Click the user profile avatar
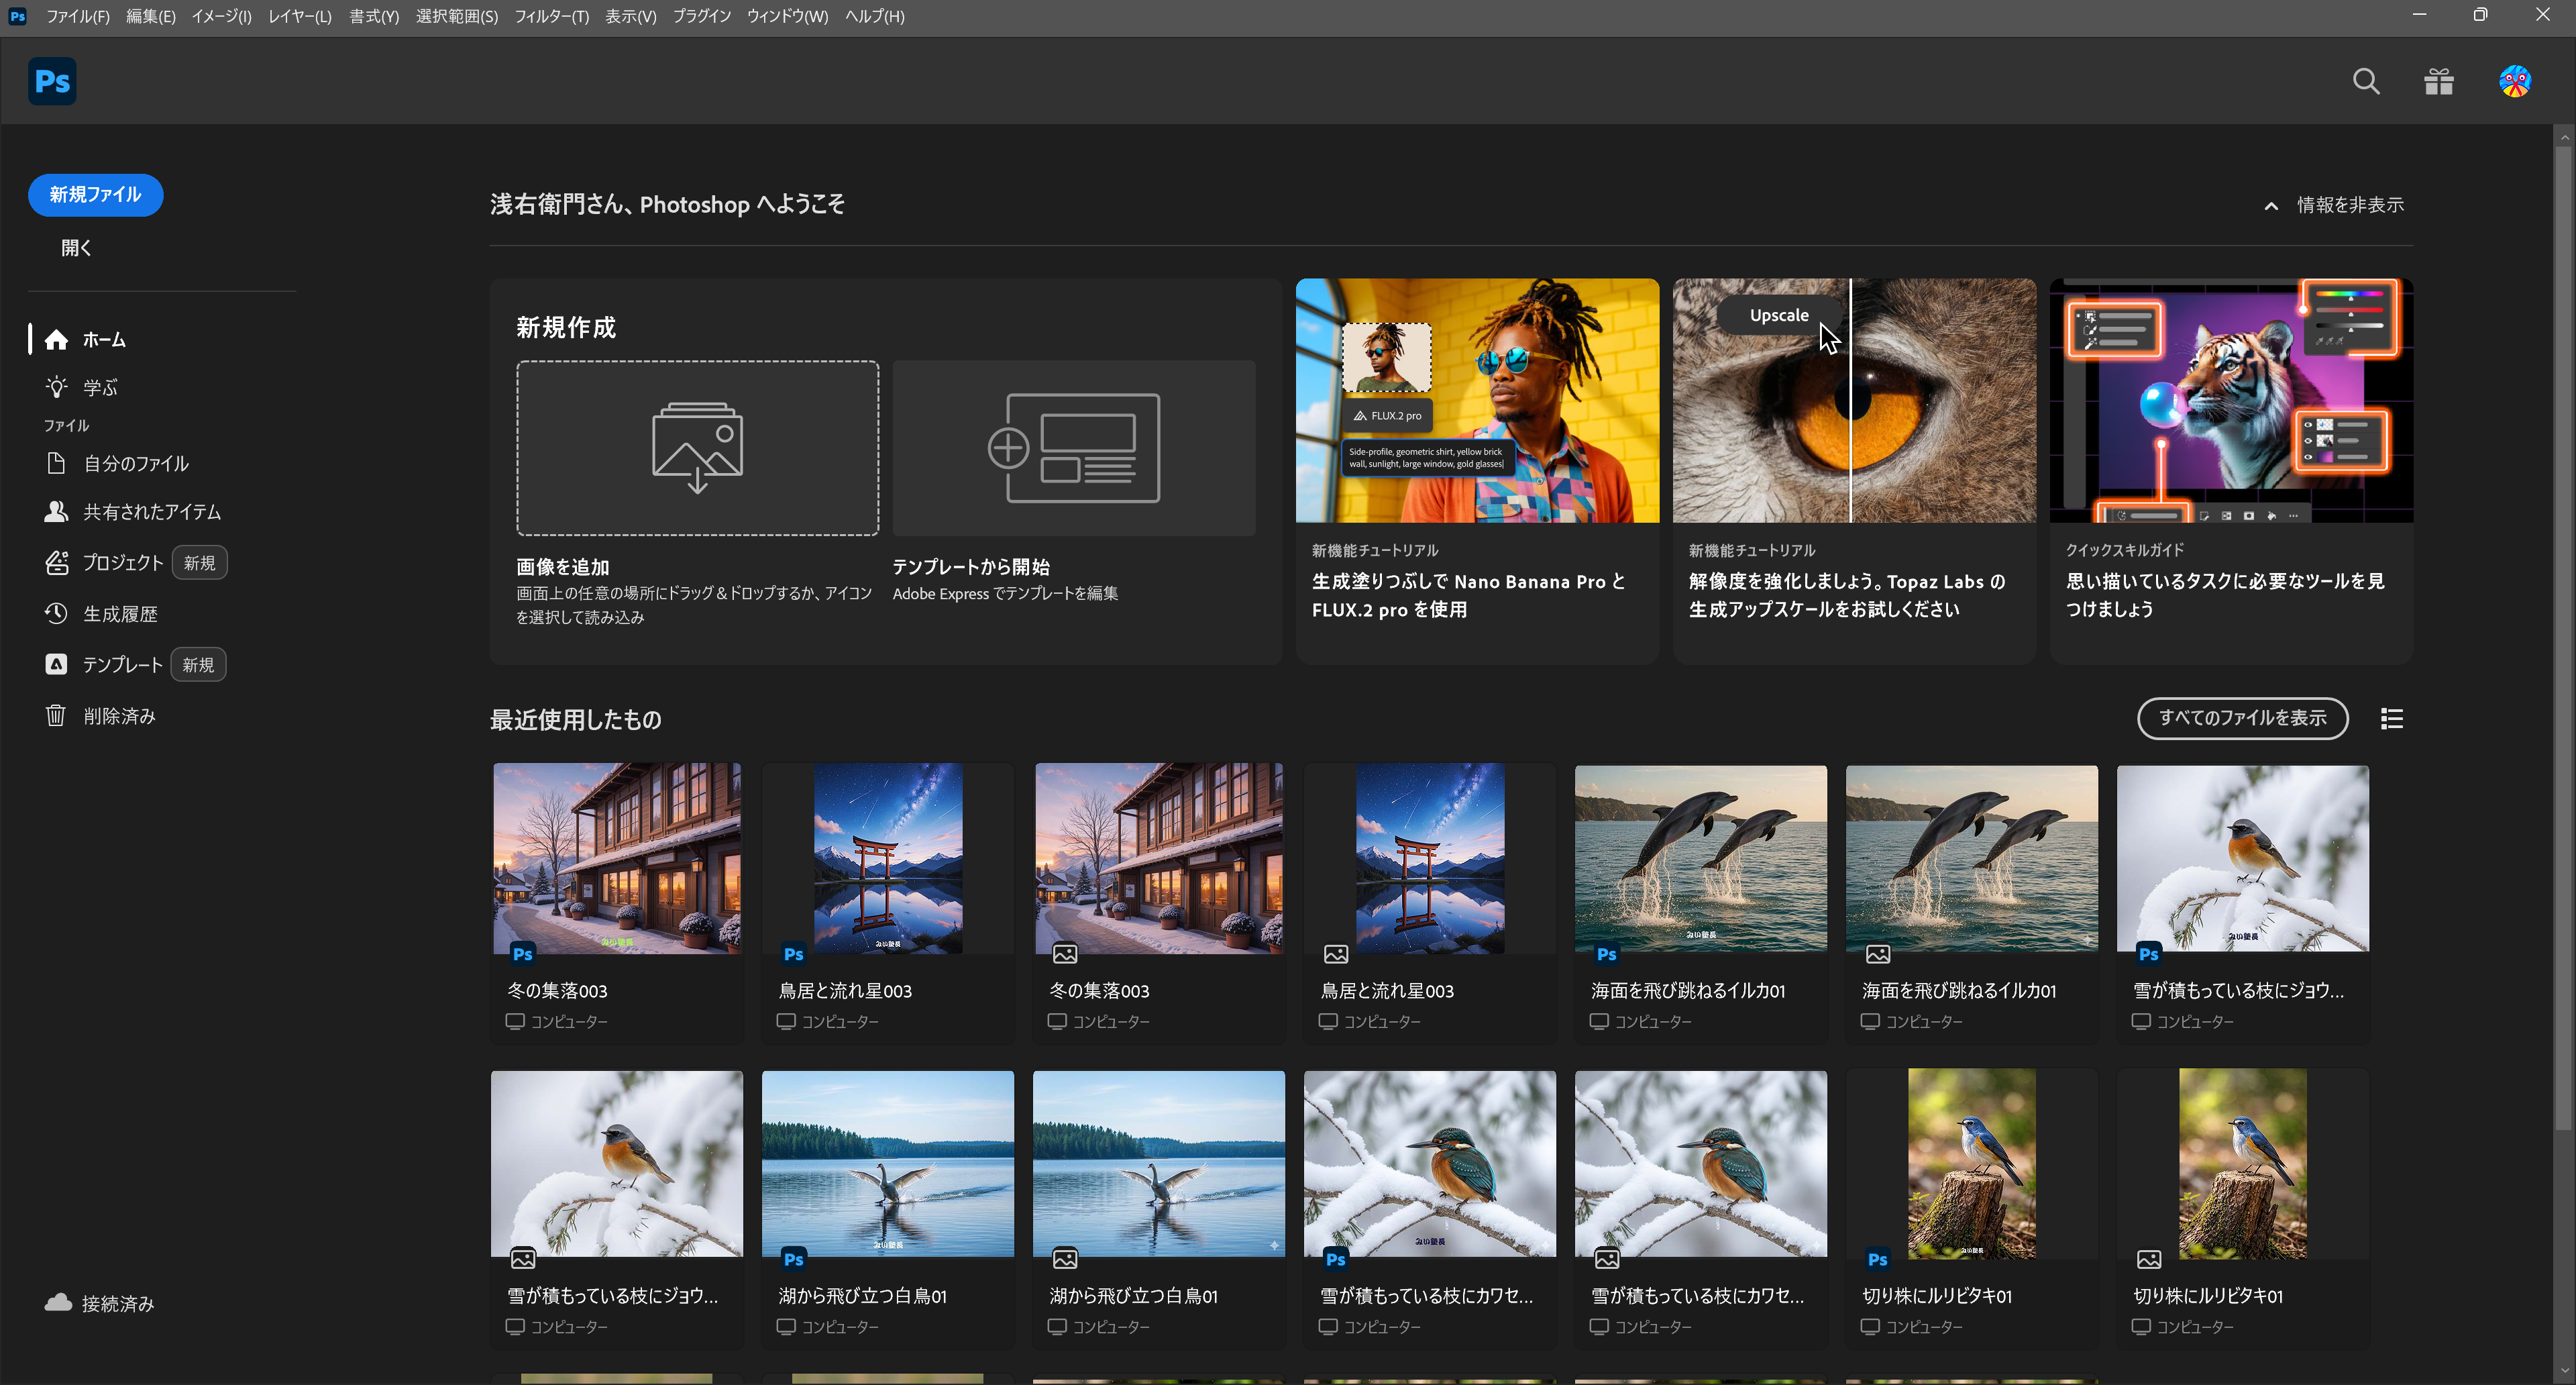 click(2514, 81)
